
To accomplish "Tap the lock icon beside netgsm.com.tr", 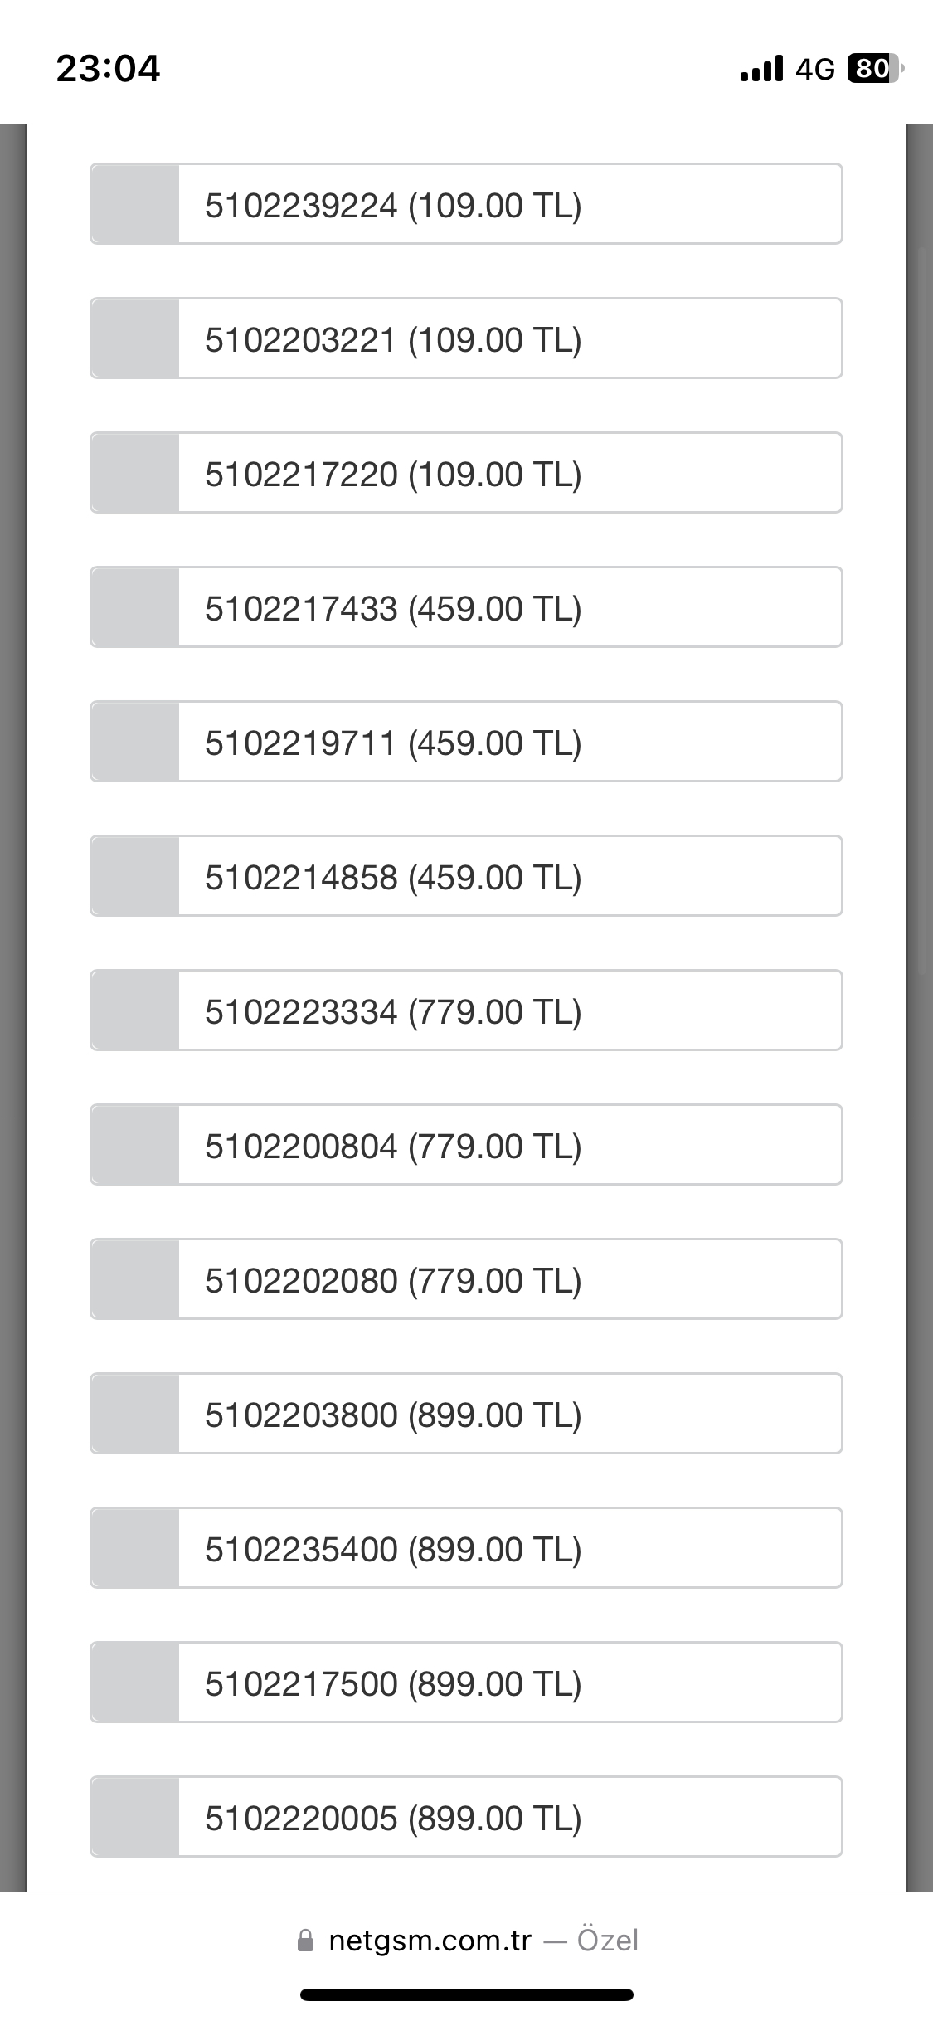I will click(305, 1941).
